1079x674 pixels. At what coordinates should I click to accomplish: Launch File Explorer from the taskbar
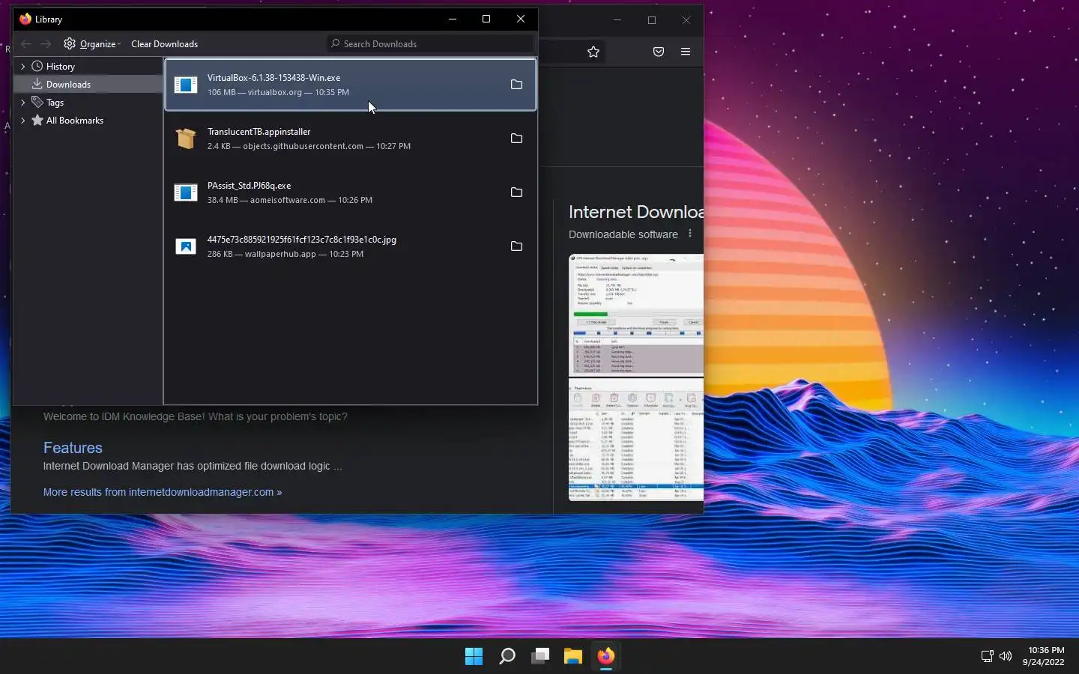573,656
